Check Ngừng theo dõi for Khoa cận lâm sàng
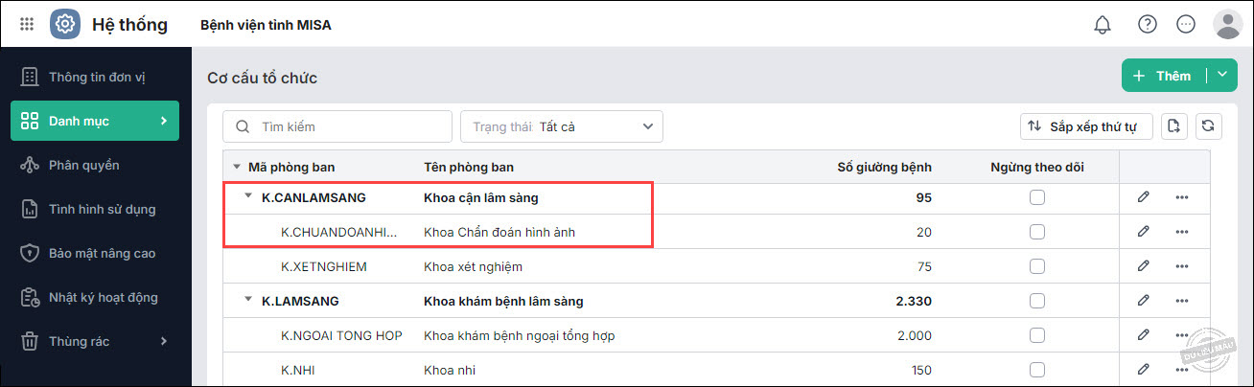 tap(1037, 197)
